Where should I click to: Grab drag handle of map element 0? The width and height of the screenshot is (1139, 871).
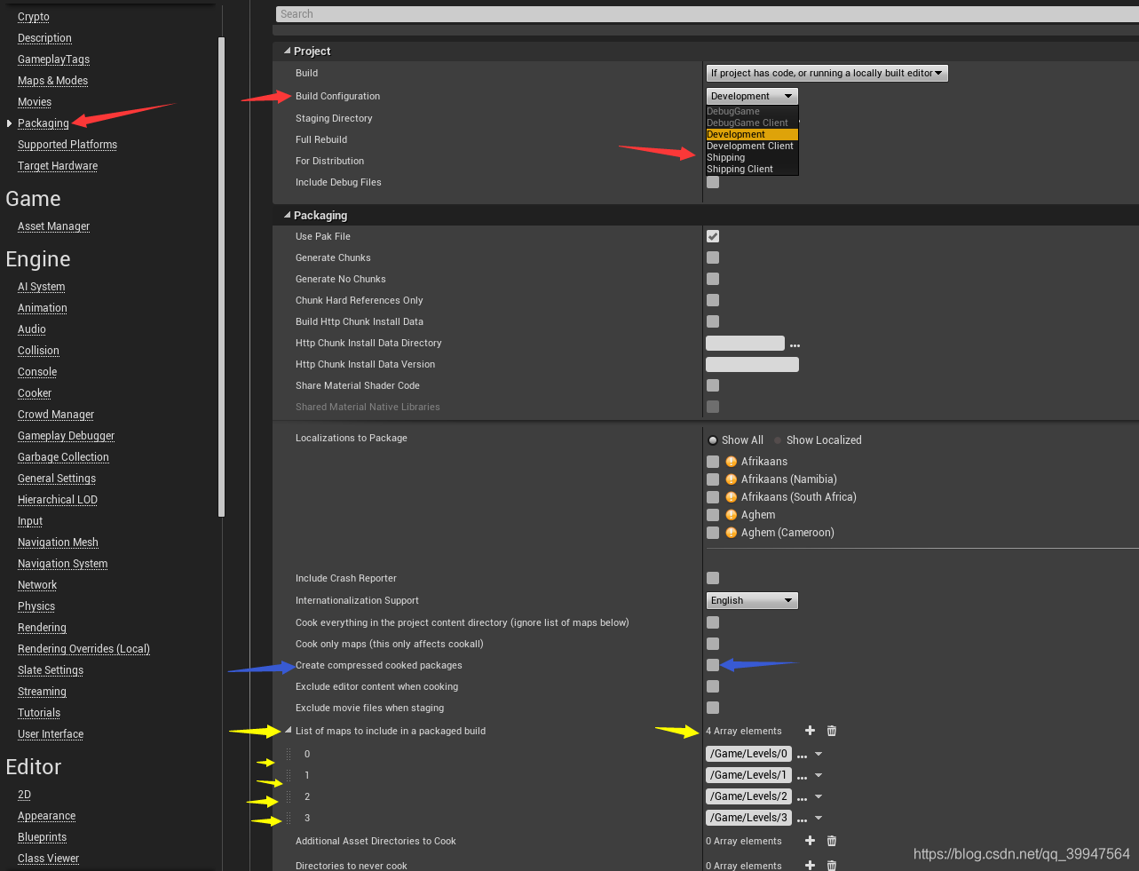[x=289, y=754]
